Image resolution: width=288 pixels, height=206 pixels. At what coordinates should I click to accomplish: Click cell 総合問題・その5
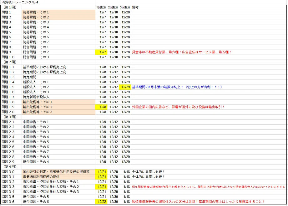pyautogui.click(x=58, y=197)
